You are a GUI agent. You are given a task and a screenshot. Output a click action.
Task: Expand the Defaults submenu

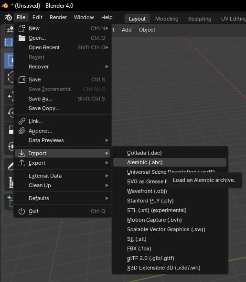pyautogui.click(x=107, y=198)
